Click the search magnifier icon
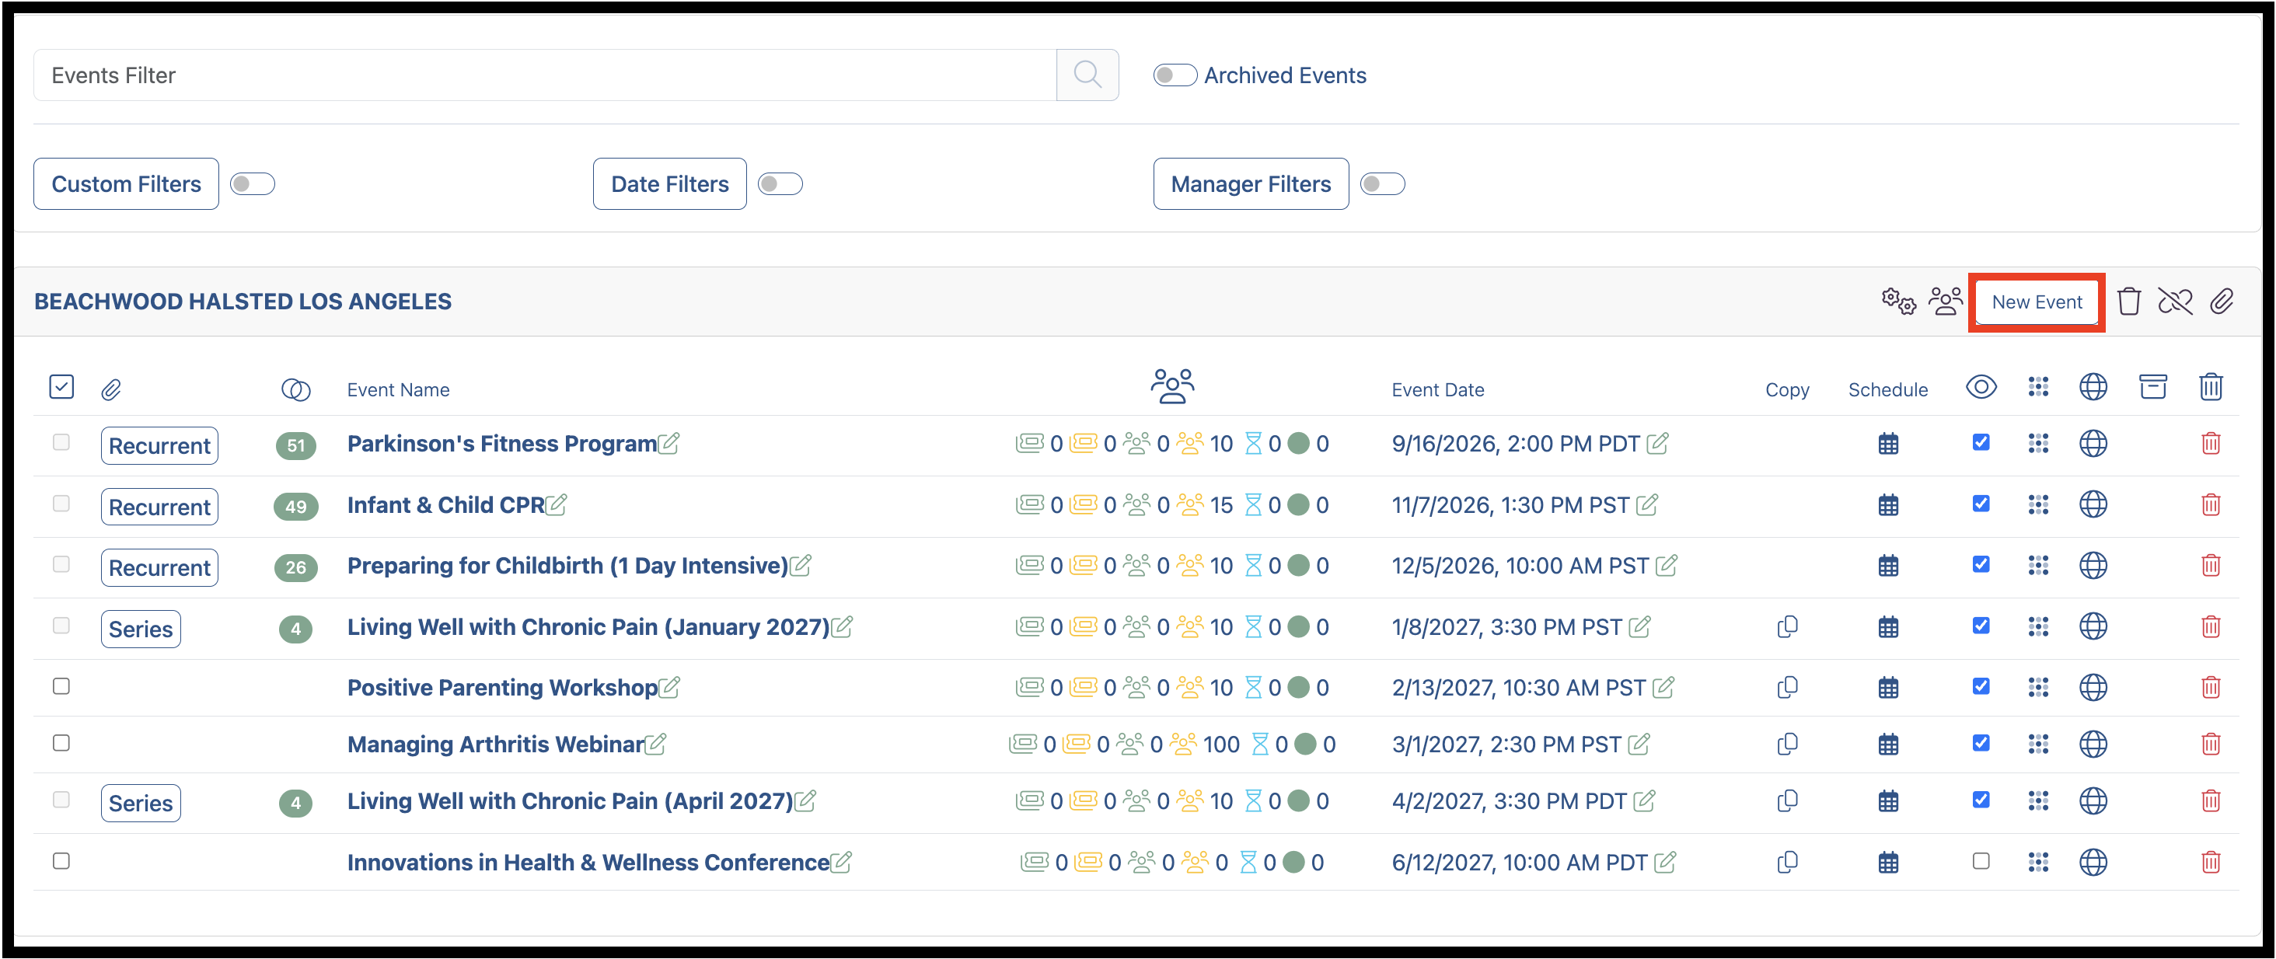This screenshot has height=959, width=2276. pos(1087,75)
